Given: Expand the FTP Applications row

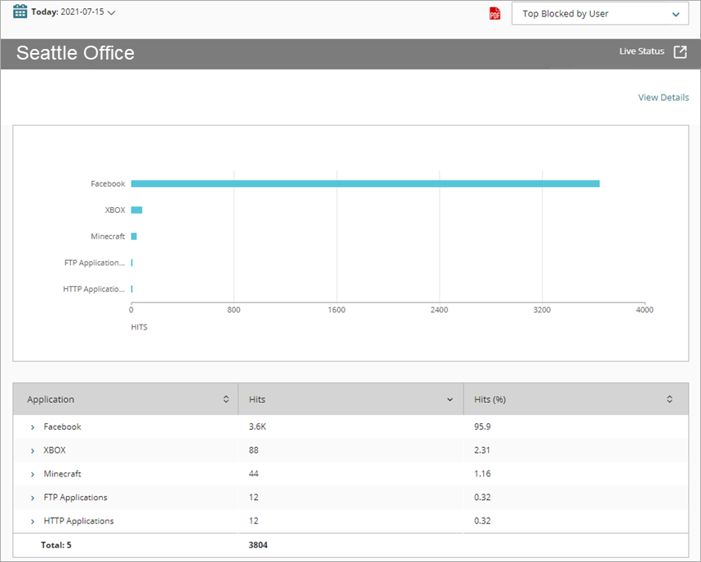Looking at the screenshot, I should (x=32, y=497).
